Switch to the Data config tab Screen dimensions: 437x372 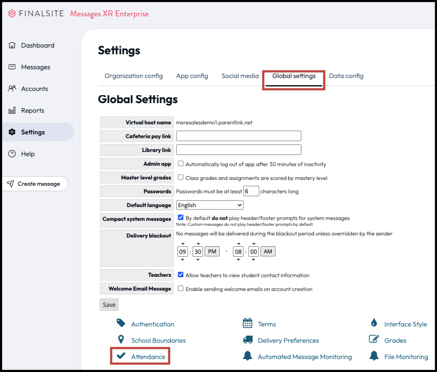coord(346,76)
